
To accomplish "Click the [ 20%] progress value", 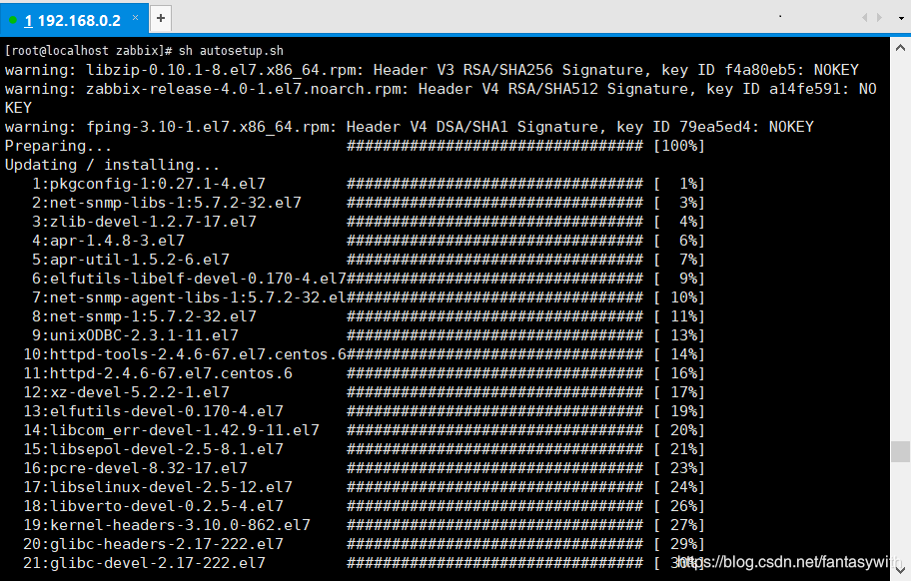I will pos(679,430).
